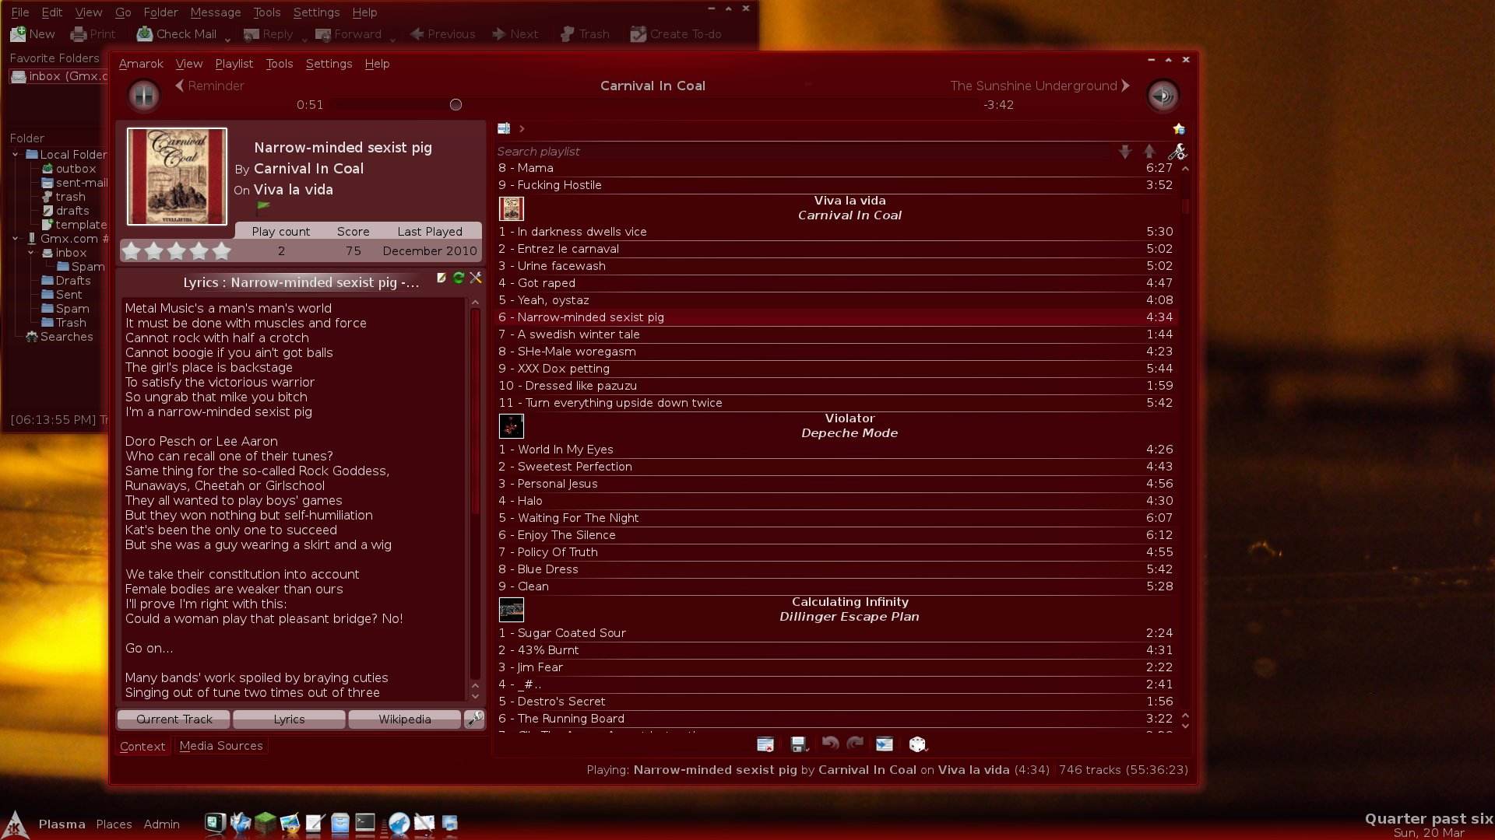Rate the track five stars
The height and width of the screenshot is (840, 1495).
(x=222, y=250)
